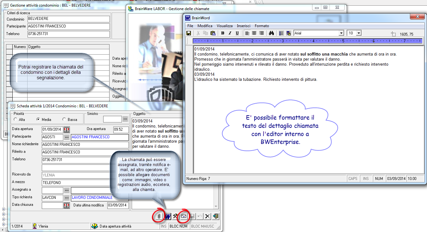This screenshot has height=232, width=427.
Task: Center-align text in BrainWord toolbar
Action: (x=254, y=33)
